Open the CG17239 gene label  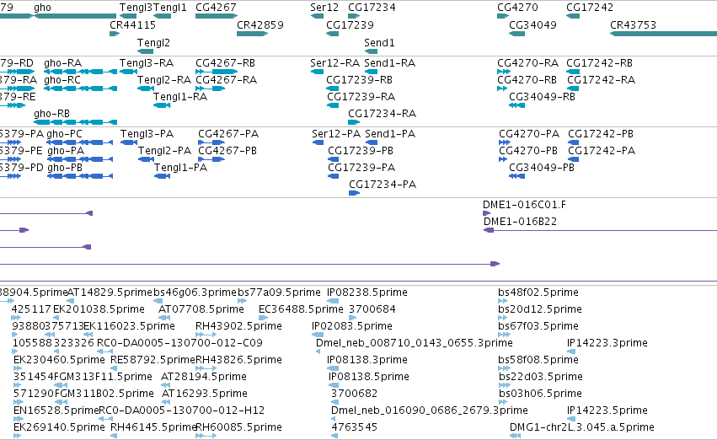coord(350,25)
